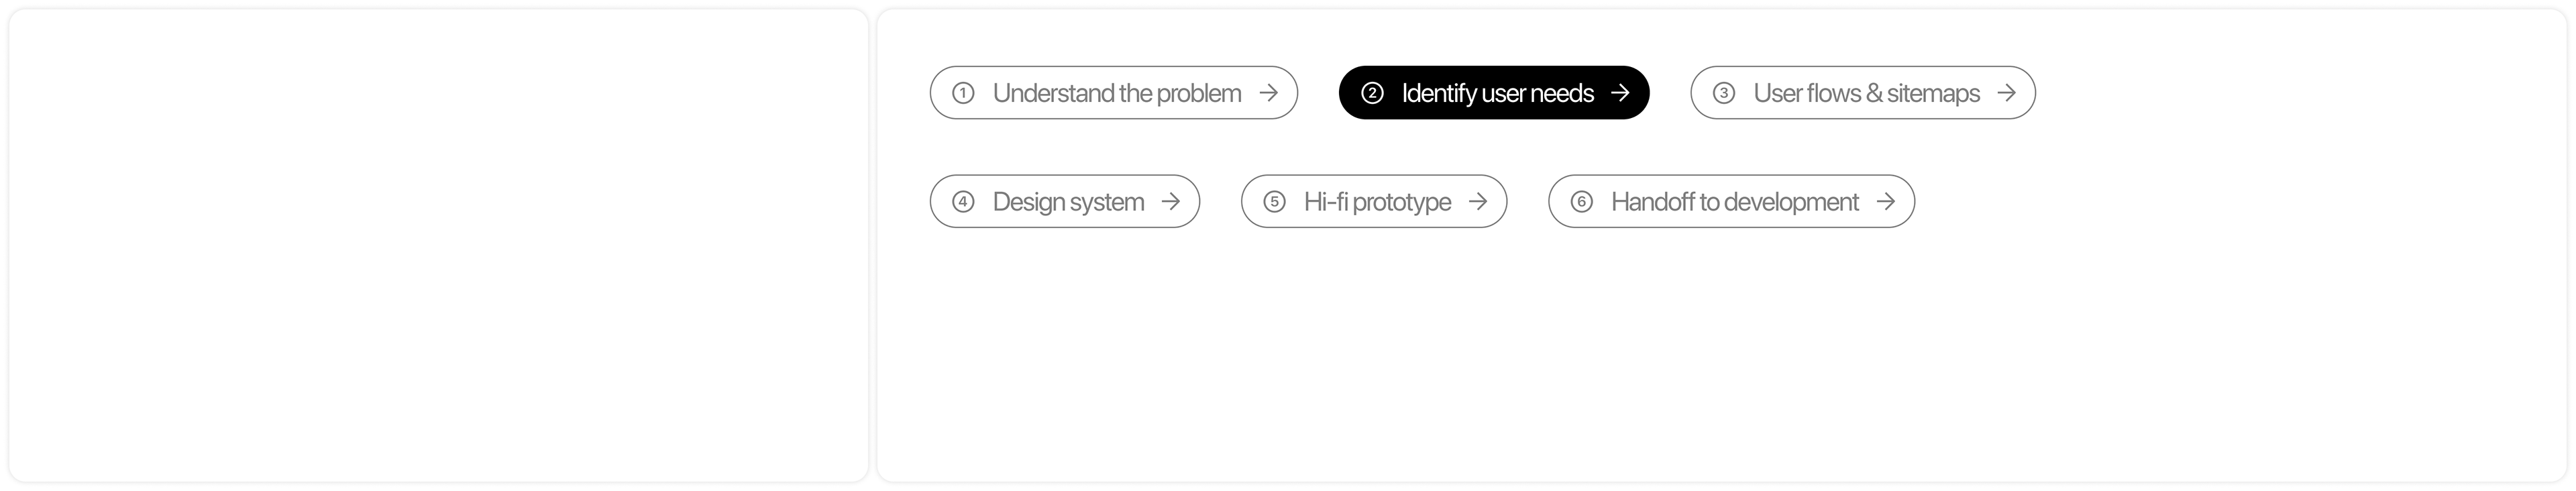Viewport: 2576px width, 491px height.
Task: Select the Identify user needs step
Action: click(x=1497, y=93)
